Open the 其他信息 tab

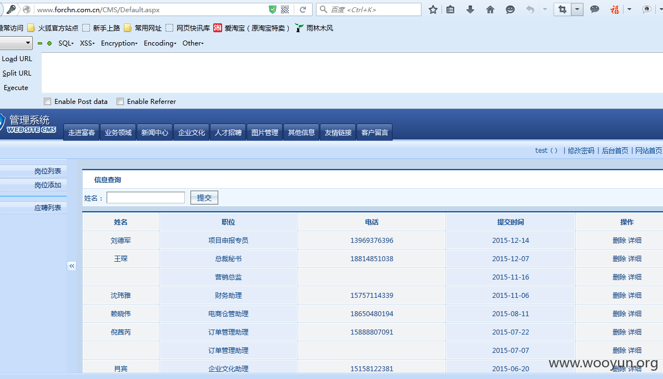[302, 132]
